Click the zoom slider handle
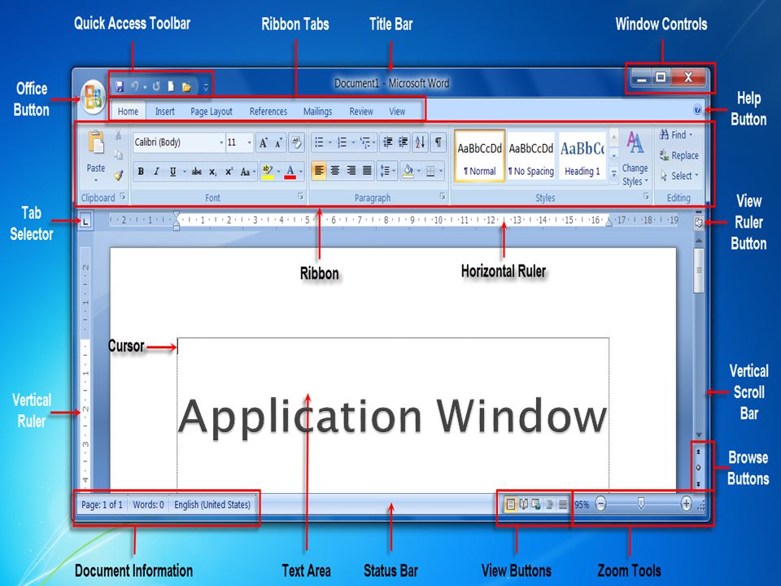Image resolution: width=781 pixels, height=586 pixels. tap(641, 504)
